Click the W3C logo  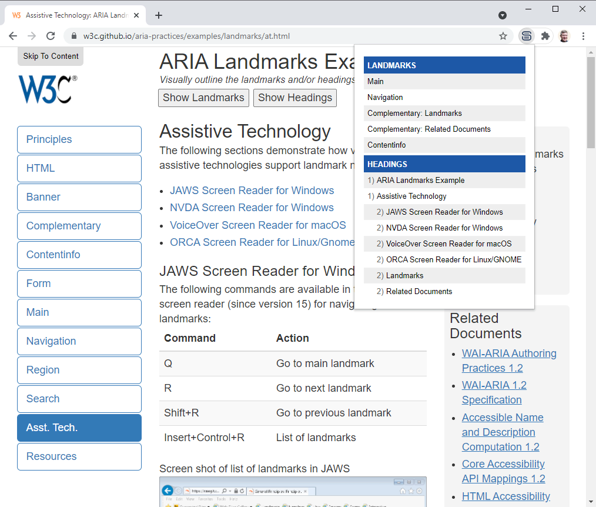[48, 89]
